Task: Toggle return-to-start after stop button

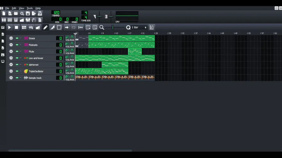Action: pyautogui.click(x=81, y=27)
